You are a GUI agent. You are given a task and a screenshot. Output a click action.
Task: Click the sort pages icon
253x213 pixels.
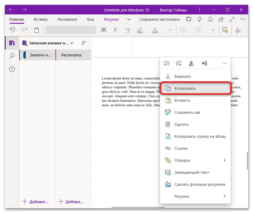point(84,43)
